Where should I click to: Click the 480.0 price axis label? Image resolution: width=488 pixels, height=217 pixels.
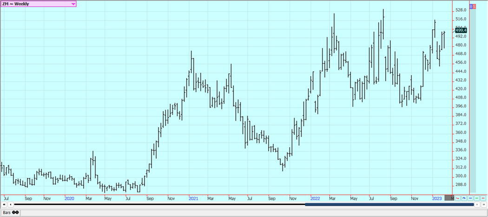click(x=461, y=45)
